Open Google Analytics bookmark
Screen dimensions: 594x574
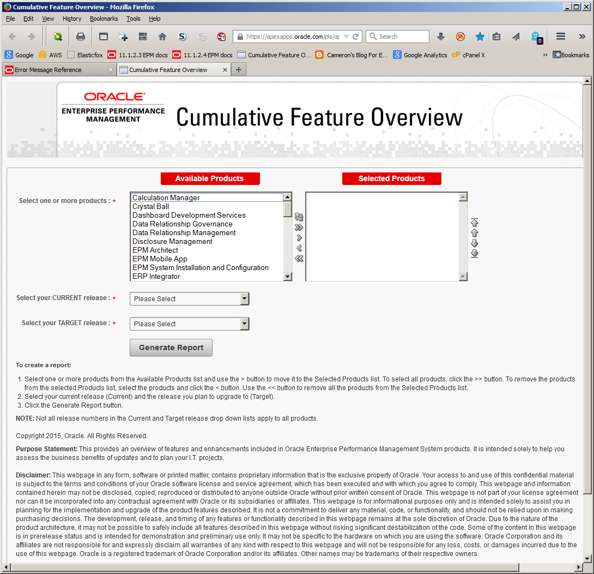[420, 55]
